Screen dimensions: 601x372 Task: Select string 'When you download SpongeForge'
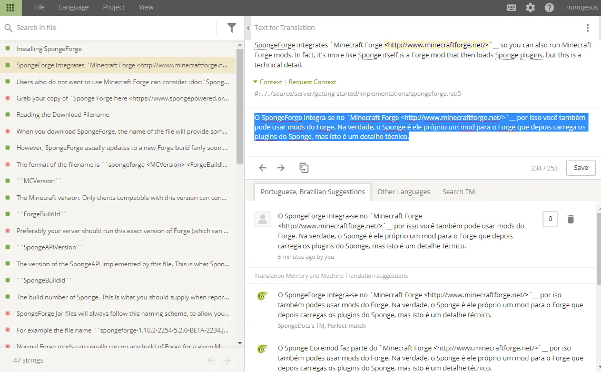(117, 131)
